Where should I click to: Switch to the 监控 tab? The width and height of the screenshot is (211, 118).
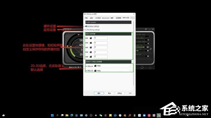[91, 18]
